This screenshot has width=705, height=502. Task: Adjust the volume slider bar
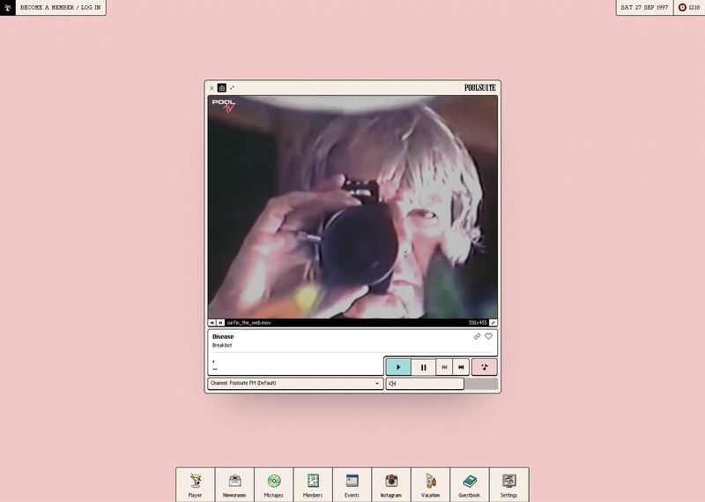[x=442, y=384]
